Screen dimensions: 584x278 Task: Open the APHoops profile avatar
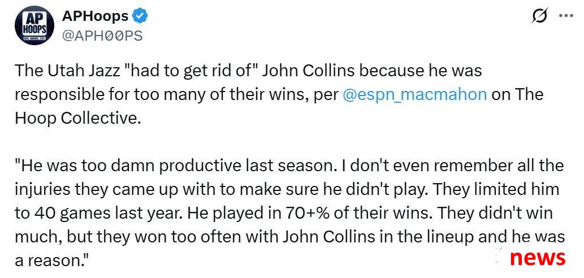pyautogui.click(x=34, y=26)
